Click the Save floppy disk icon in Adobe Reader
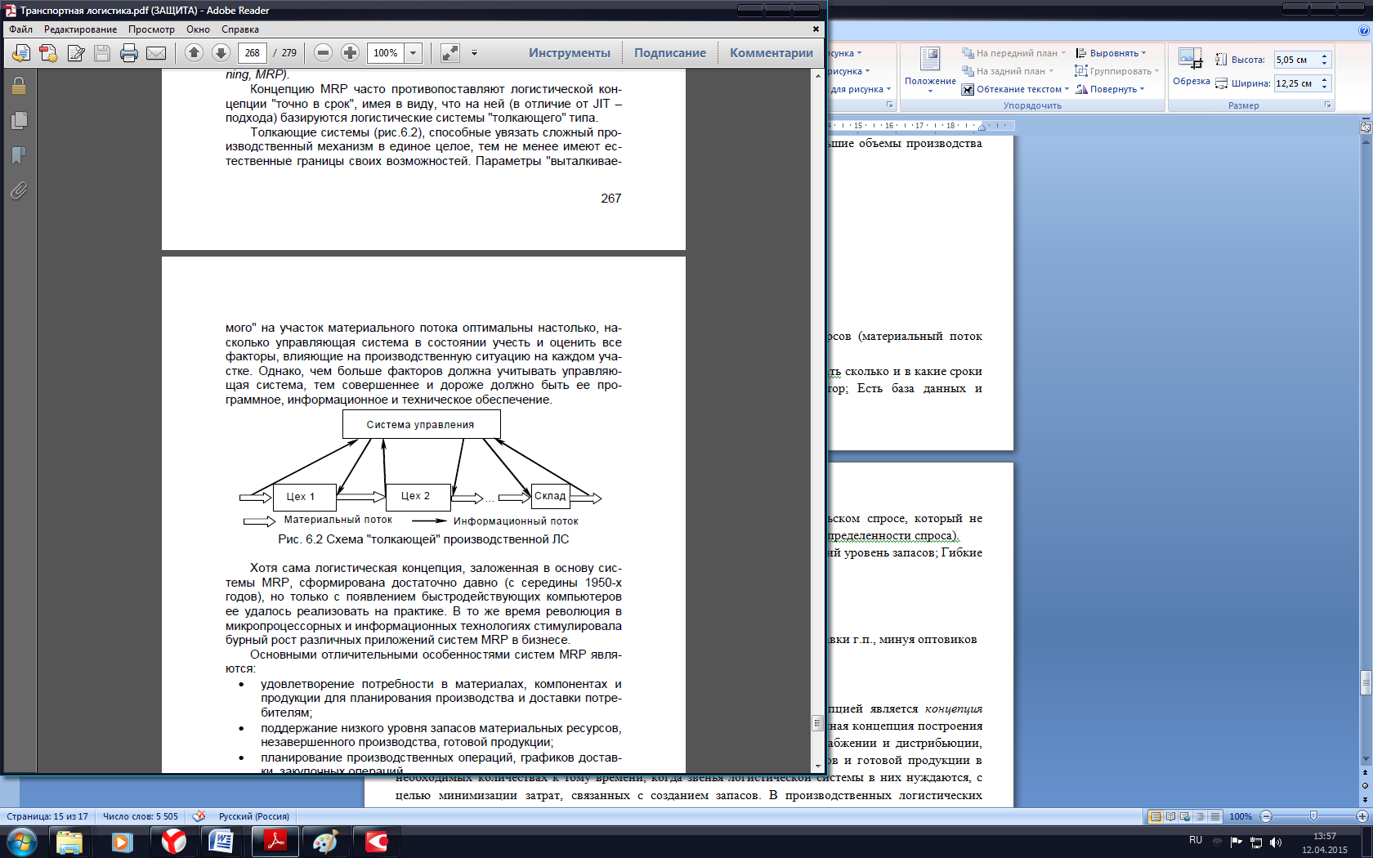Screen dimensions: 1373x858 102,53
